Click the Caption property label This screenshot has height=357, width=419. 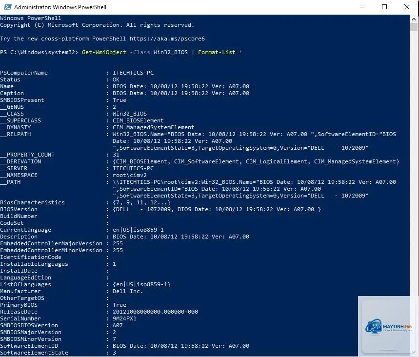12,93
